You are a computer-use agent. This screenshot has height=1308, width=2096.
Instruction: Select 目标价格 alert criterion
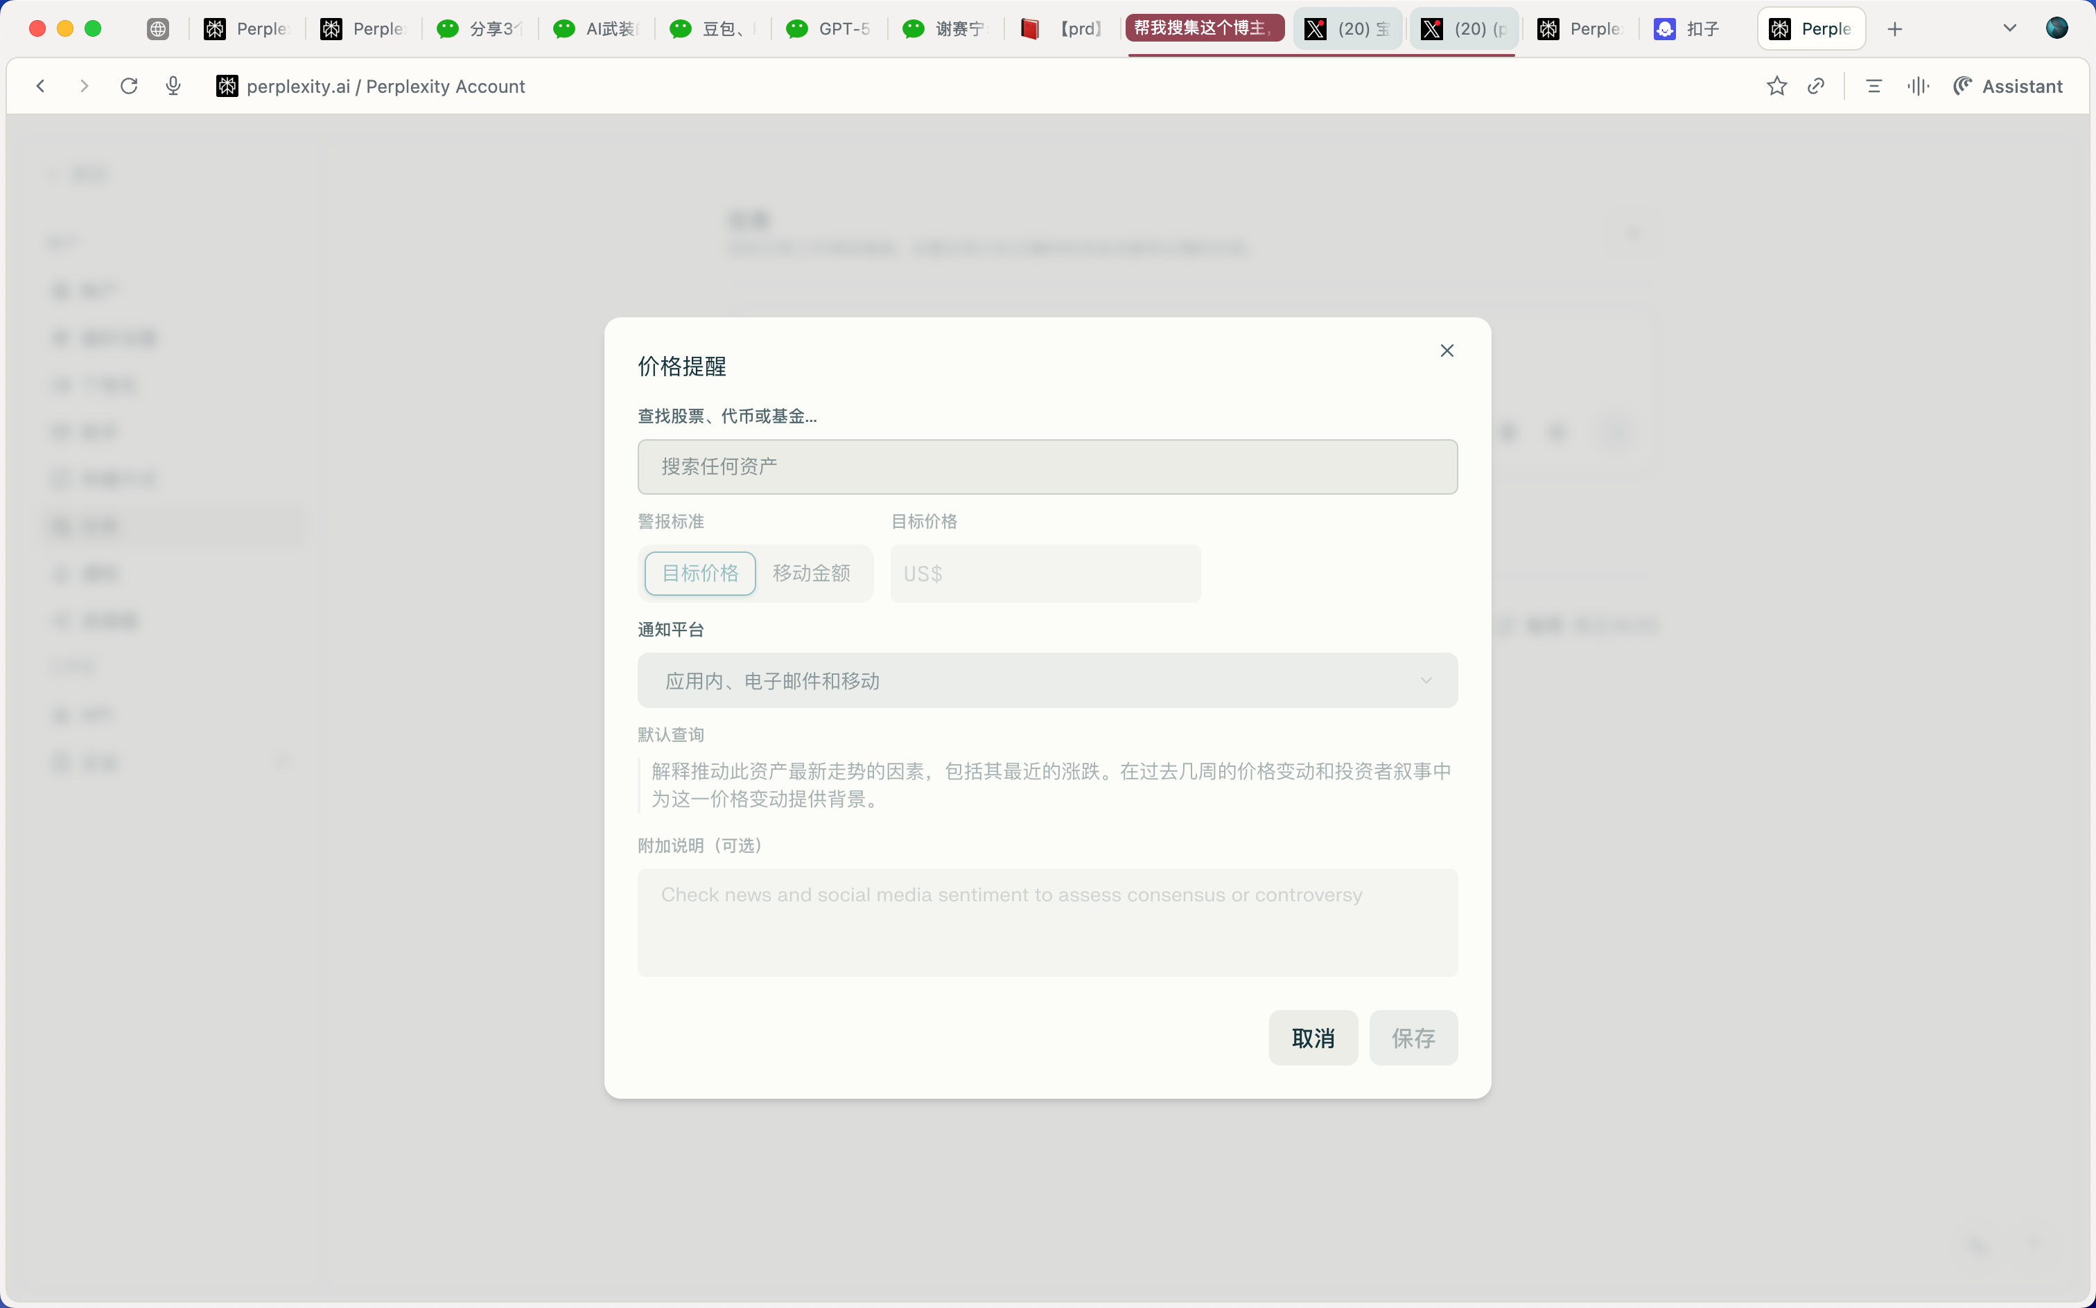[x=700, y=574]
